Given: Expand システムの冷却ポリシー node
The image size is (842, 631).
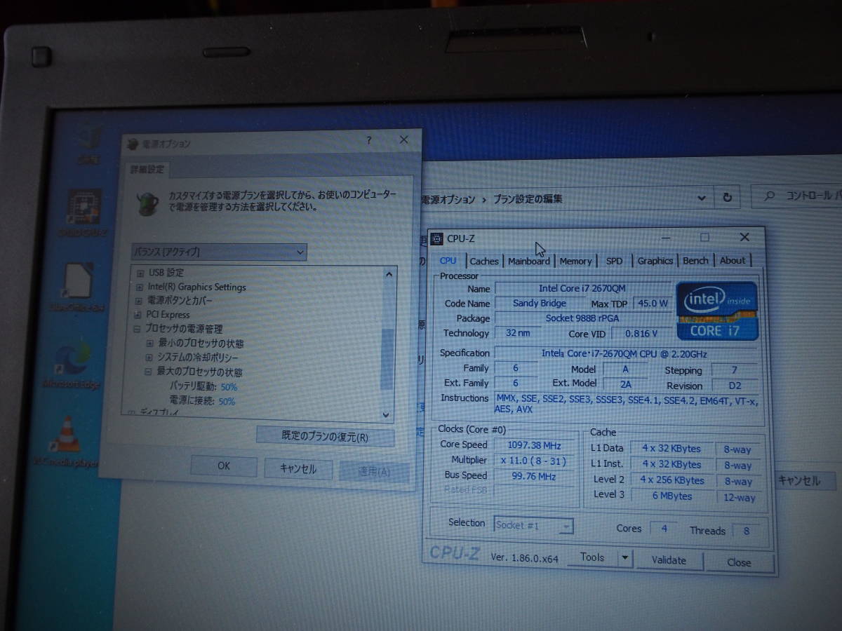Looking at the screenshot, I should click(149, 358).
